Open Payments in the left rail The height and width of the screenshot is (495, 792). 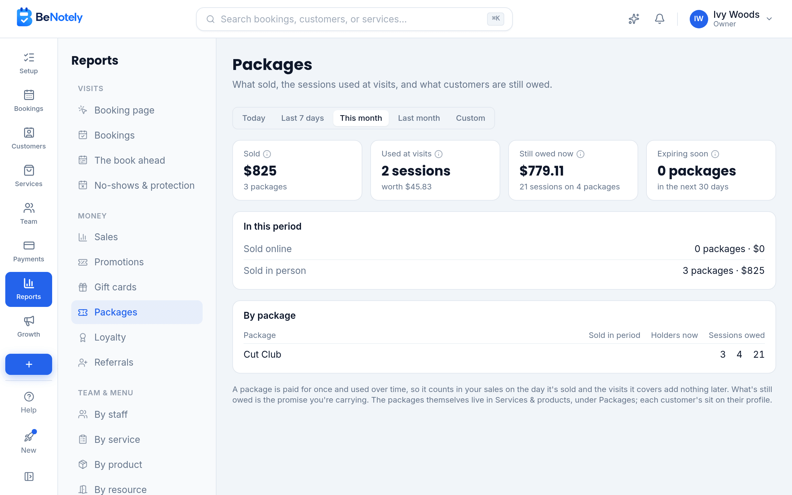tap(29, 251)
